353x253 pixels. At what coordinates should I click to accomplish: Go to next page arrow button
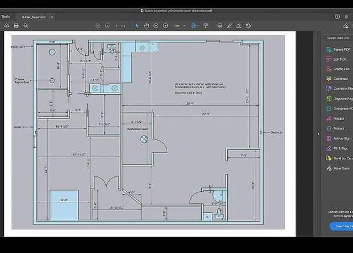(x=108, y=26)
